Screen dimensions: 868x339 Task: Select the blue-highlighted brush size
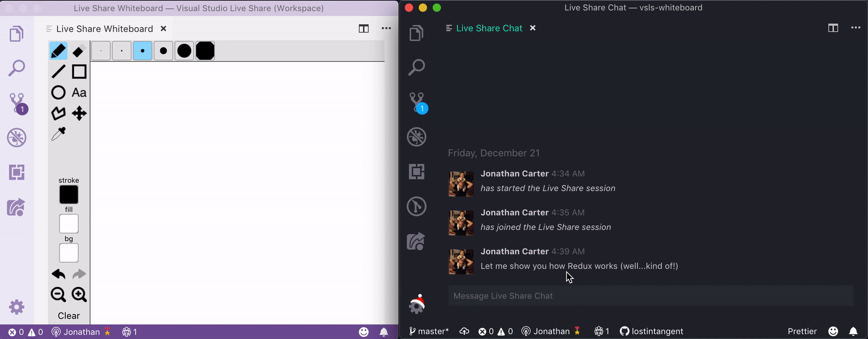coord(142,51)
